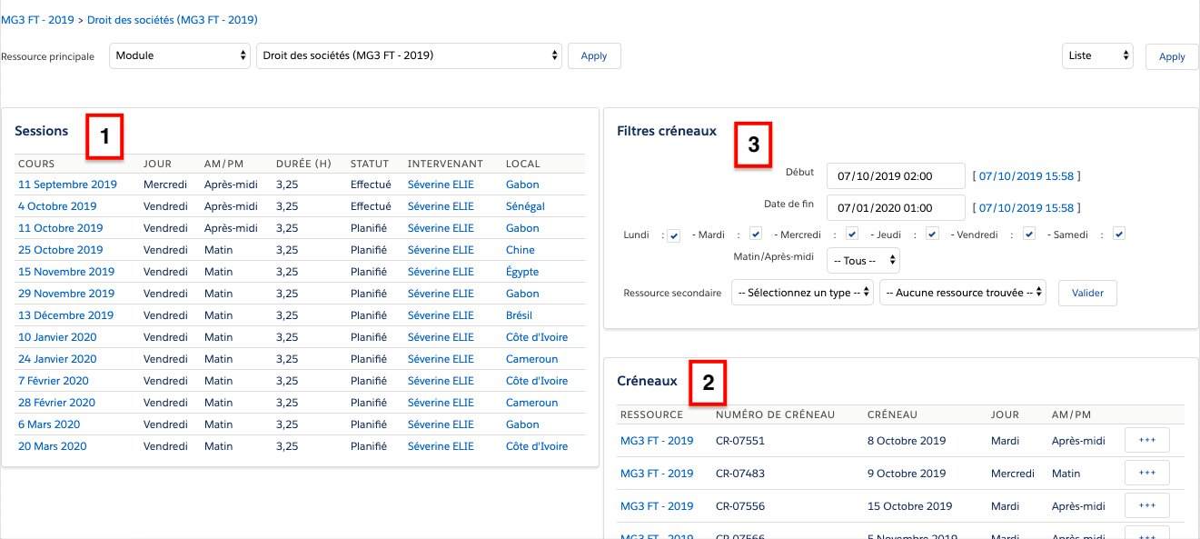
Task: Open the Module resource type dropdown
Action: [x=180, y=55]
